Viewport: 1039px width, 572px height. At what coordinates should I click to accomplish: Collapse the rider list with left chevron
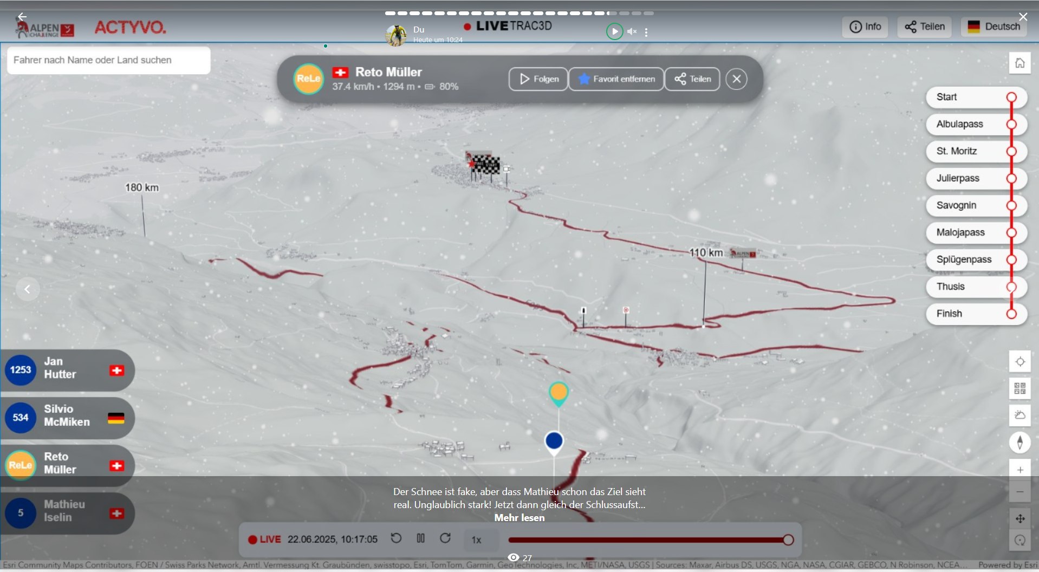(x=27, y=289)
